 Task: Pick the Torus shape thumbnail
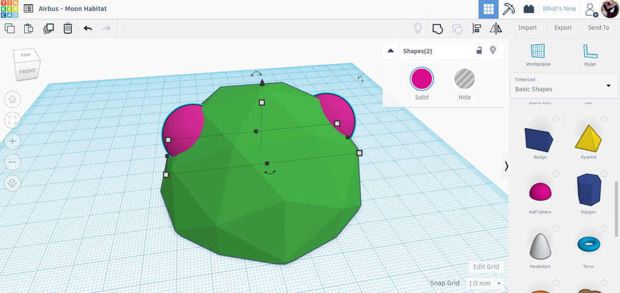pyautogui.click(x=589, y=244)
